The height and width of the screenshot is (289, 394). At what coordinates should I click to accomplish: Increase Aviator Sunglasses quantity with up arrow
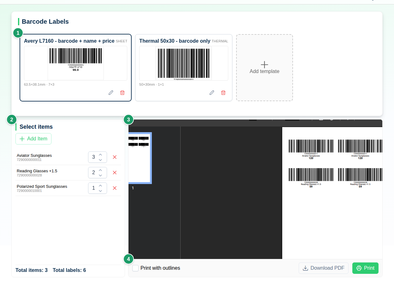[100, 155]
